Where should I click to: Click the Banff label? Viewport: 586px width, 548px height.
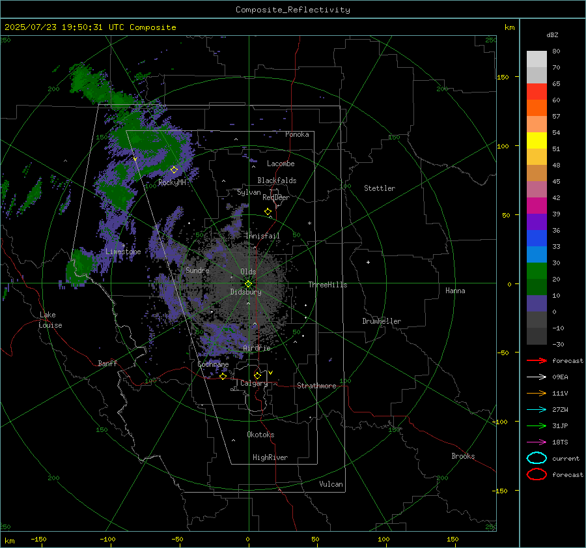(x=107, y=363)
